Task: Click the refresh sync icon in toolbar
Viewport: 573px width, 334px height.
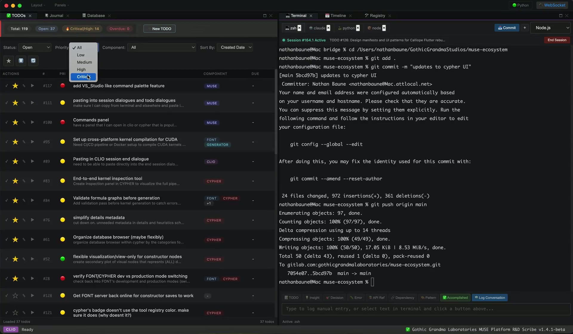Action: (33, 61)
